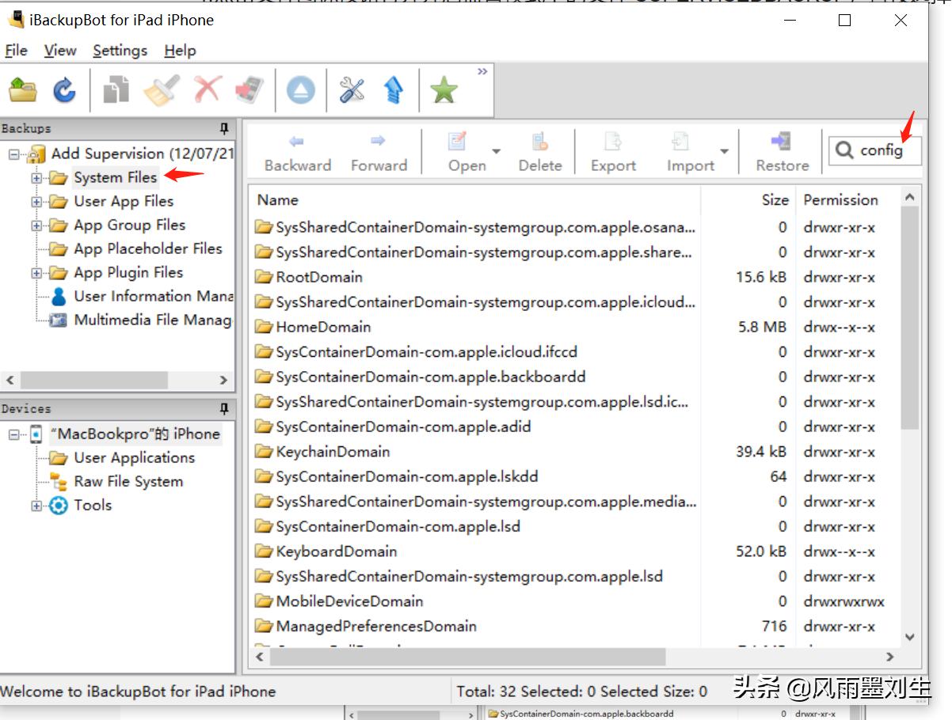Pin the Backups panel with pushpin
The image size is (952, 720).
[x=224, y=128]
